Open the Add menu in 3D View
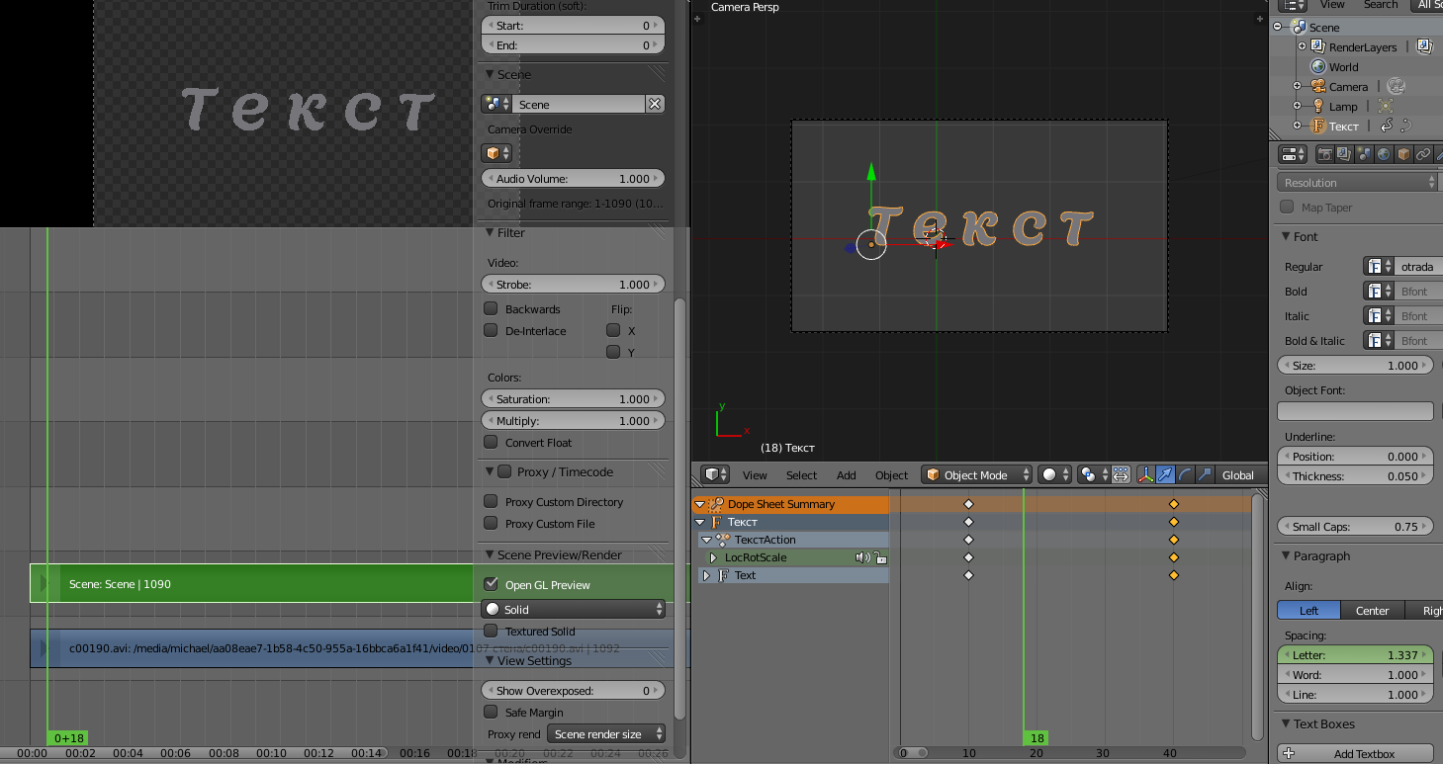 (x=847, y=475)
